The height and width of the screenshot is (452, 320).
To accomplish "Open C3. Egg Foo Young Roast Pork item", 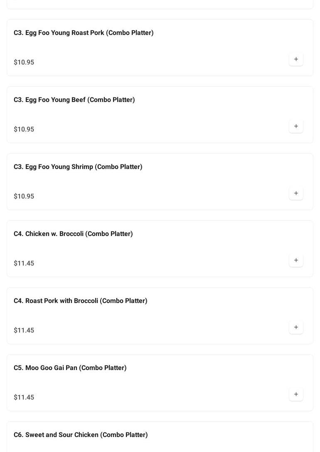I will [84, 33].
